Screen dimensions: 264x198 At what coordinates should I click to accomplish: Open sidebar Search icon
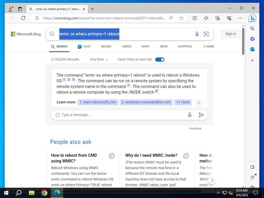coord(252,28)
